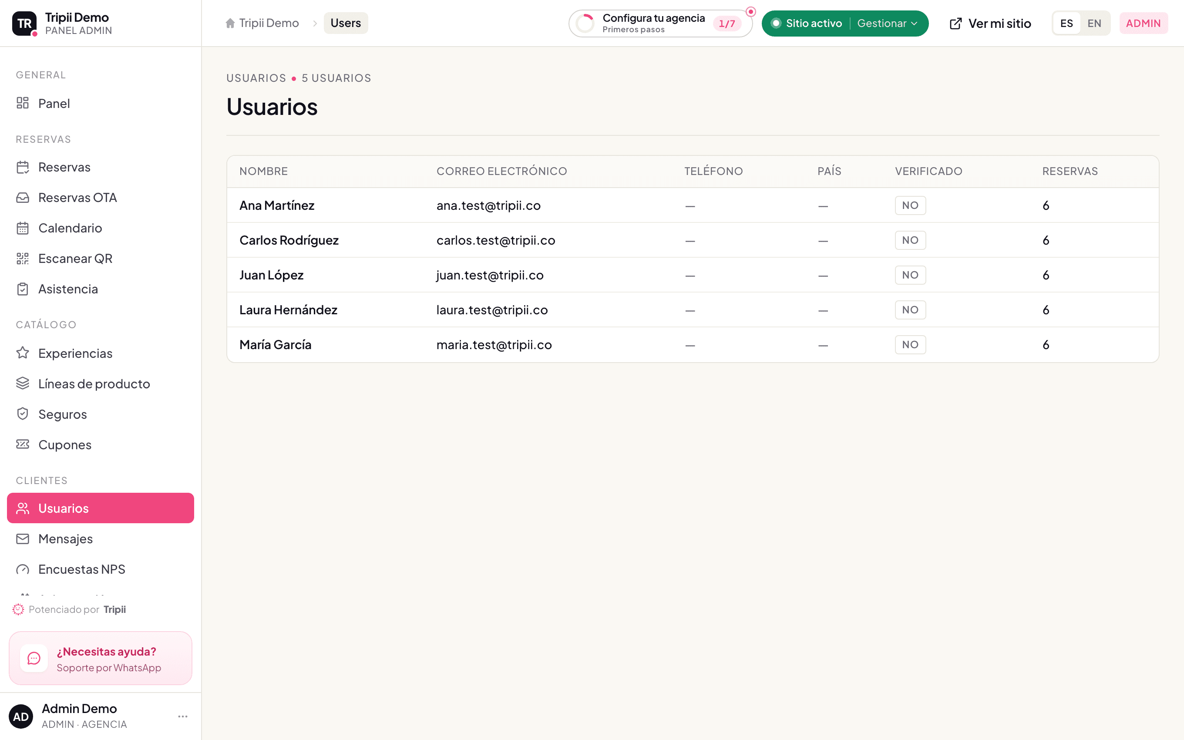The width and height of the screenshot is (1184, 740).
Task: Open Ana Martínez user row
Action: click(693, 205)
